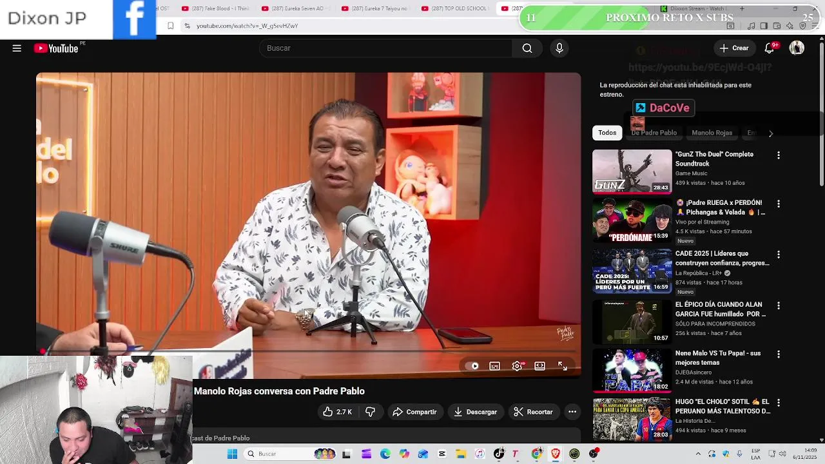Viewport: 825px width, 464px height.
Task: Open more actions ellipsis below video
Action: [x=572, y=412]
